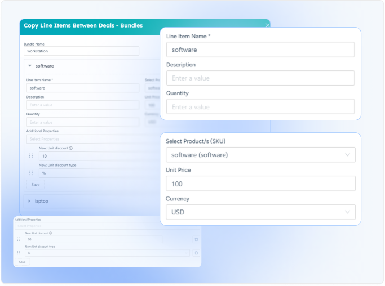The height and width of the screenshot is (286, 385).
Task: Close the Copy Line Items Between Deals dialog
Action: [267, 25]
